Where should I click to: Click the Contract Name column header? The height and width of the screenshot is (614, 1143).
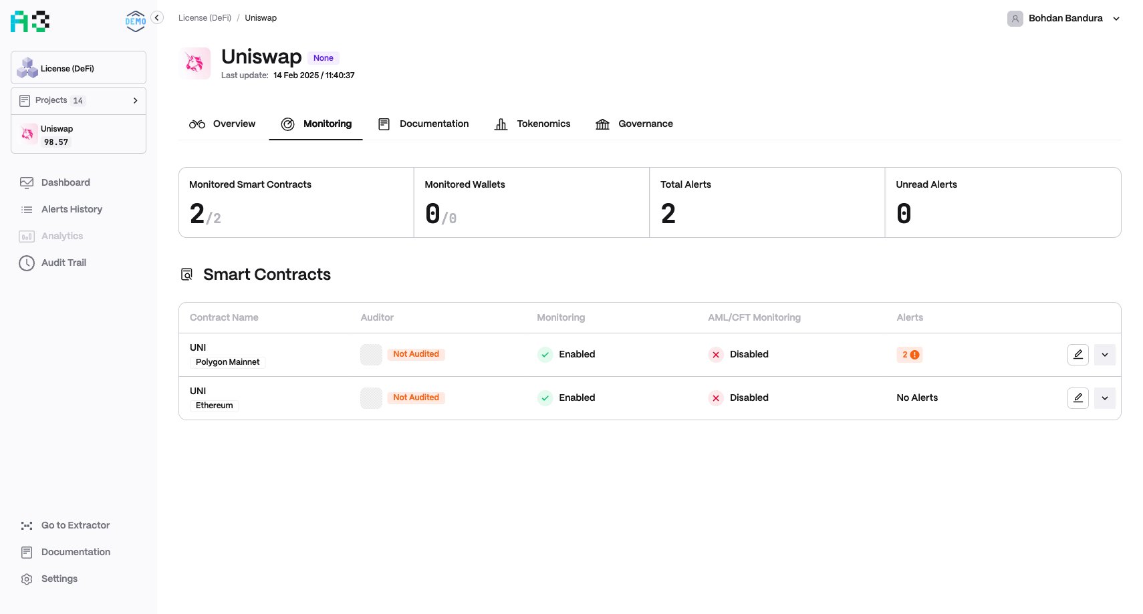224,317
